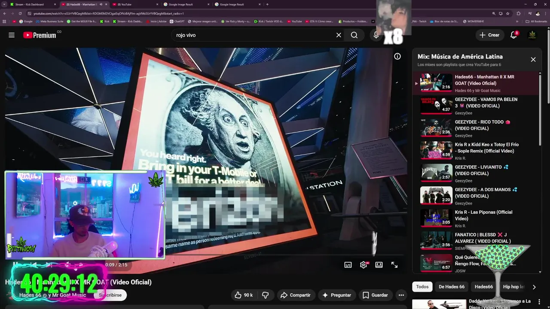
Task: Open the Meta Business Suite bookmark
Action: tap(49, 21)
